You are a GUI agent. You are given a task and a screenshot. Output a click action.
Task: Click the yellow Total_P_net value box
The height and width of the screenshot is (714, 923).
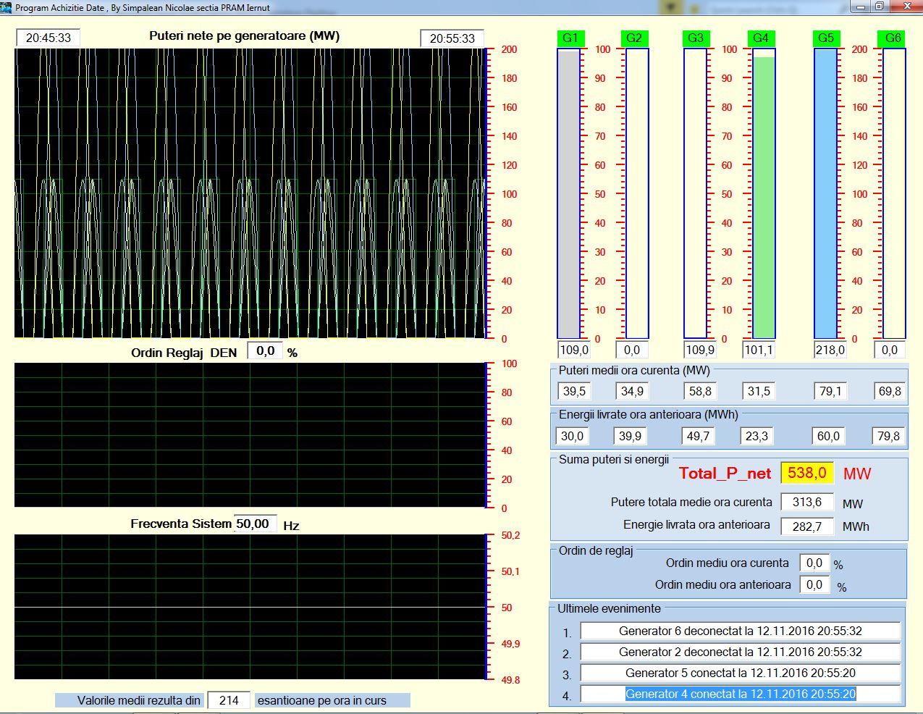806,474
